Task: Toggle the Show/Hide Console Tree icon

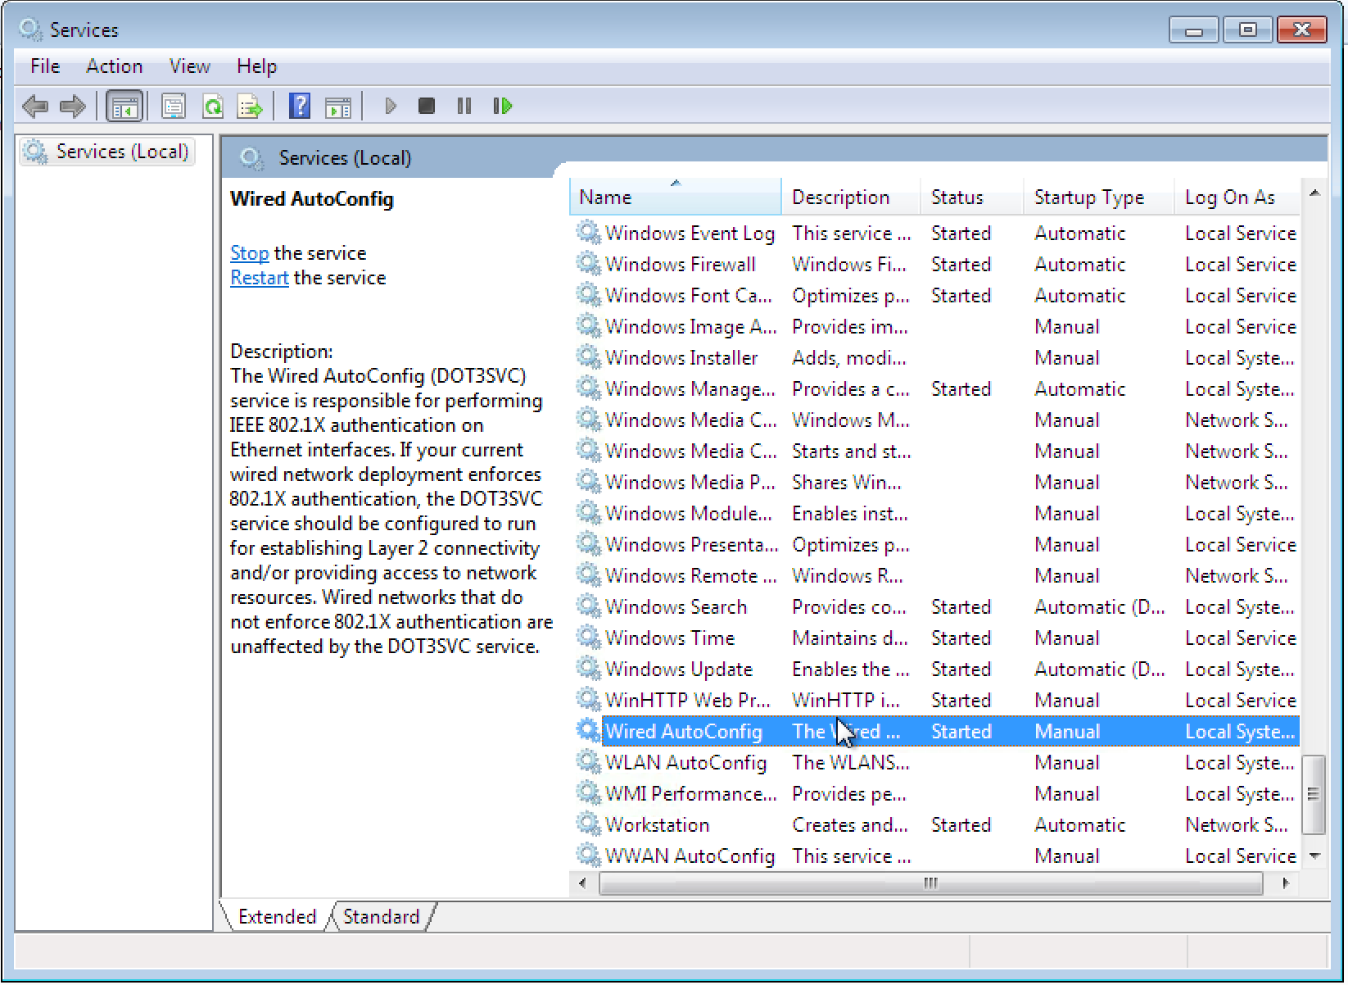Action: pyautogui.click(x=124, y=107)
